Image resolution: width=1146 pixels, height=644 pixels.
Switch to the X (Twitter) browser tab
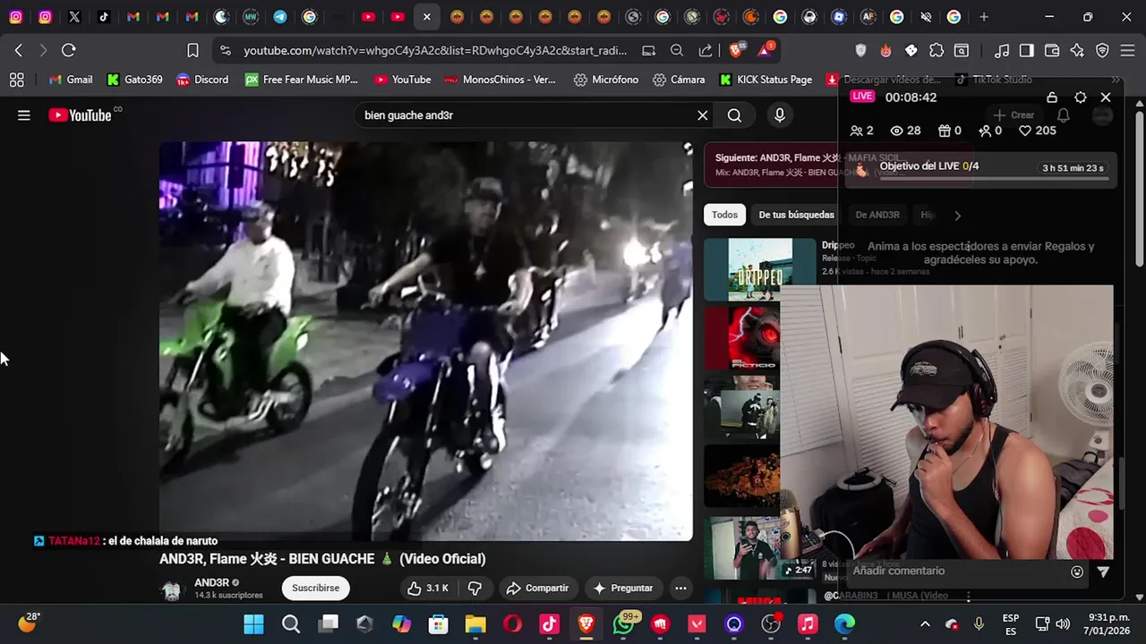pos(74,16)
